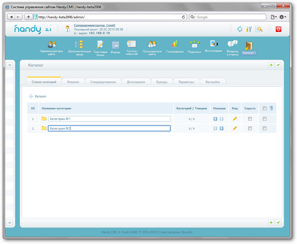Screen dimensions: 297x244
Task: Open the settings tools icon in header
Action: (249, 29)
